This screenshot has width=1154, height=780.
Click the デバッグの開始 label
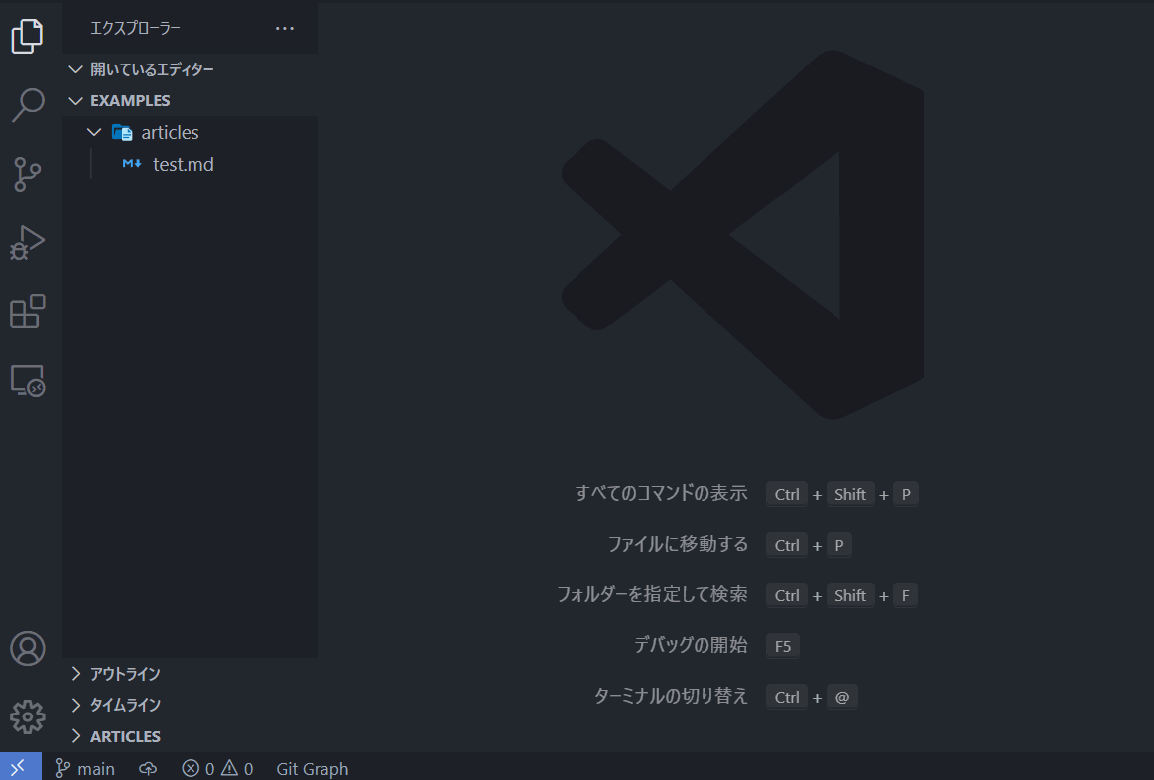pos(691,645)
